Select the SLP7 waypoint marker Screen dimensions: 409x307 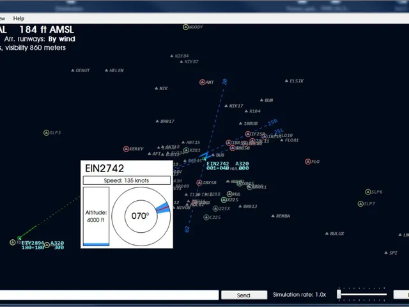pyautogui.click(x=360, y=203)
